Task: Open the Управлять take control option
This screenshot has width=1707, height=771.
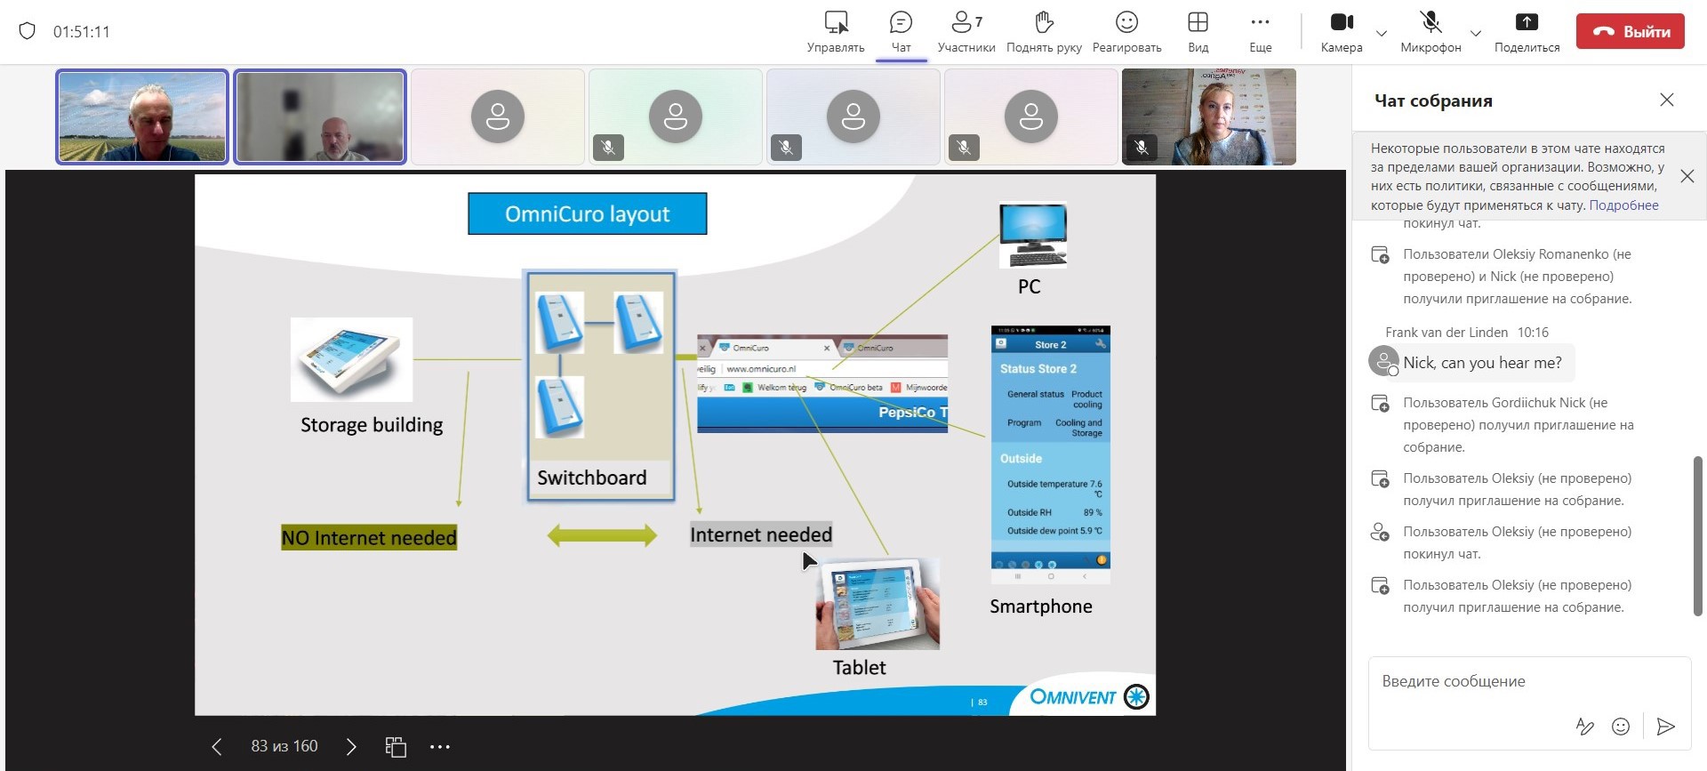Action: coord(835,31)
